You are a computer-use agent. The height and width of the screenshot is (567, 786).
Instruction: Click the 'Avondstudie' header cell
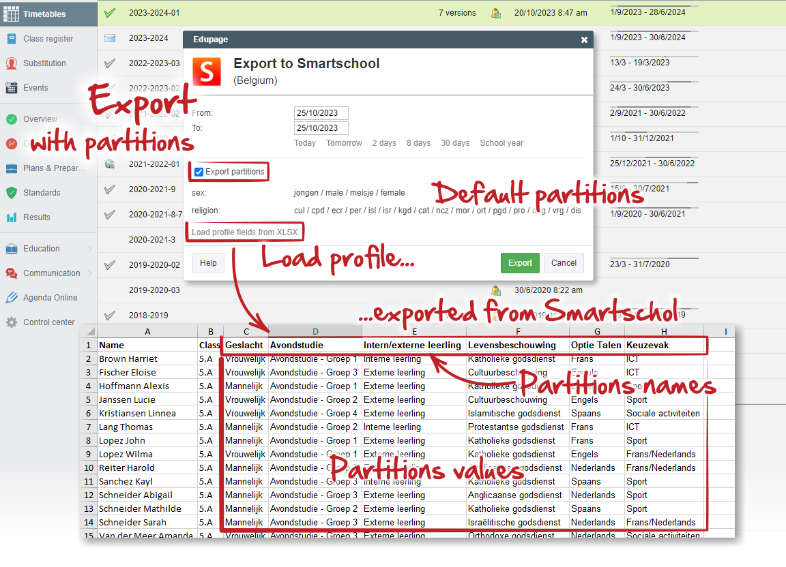click(315, 345)
